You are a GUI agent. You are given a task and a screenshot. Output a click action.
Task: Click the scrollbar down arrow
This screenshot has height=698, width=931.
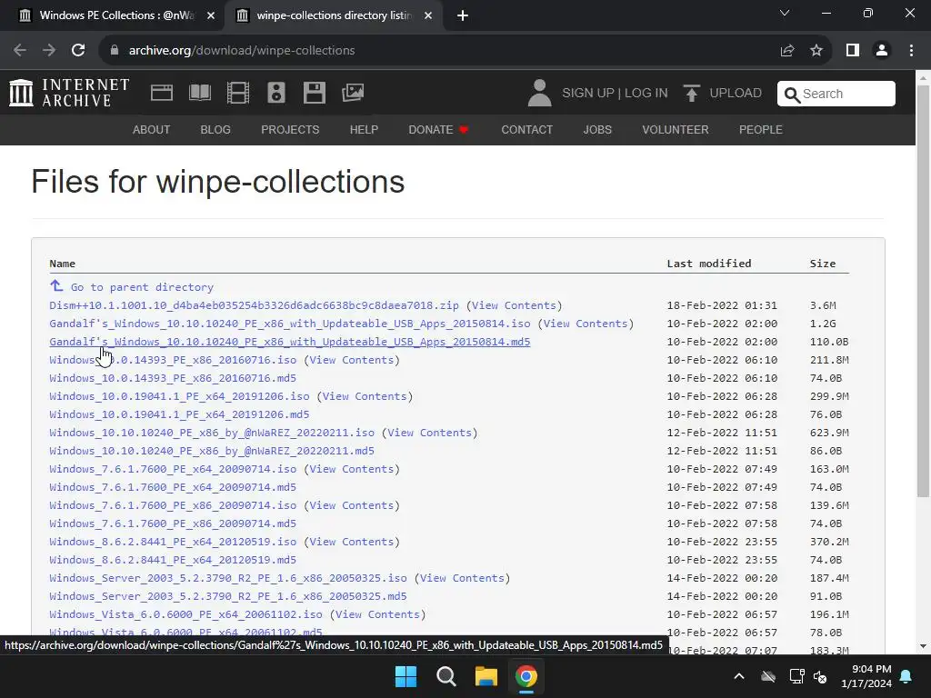pos(924,646)
